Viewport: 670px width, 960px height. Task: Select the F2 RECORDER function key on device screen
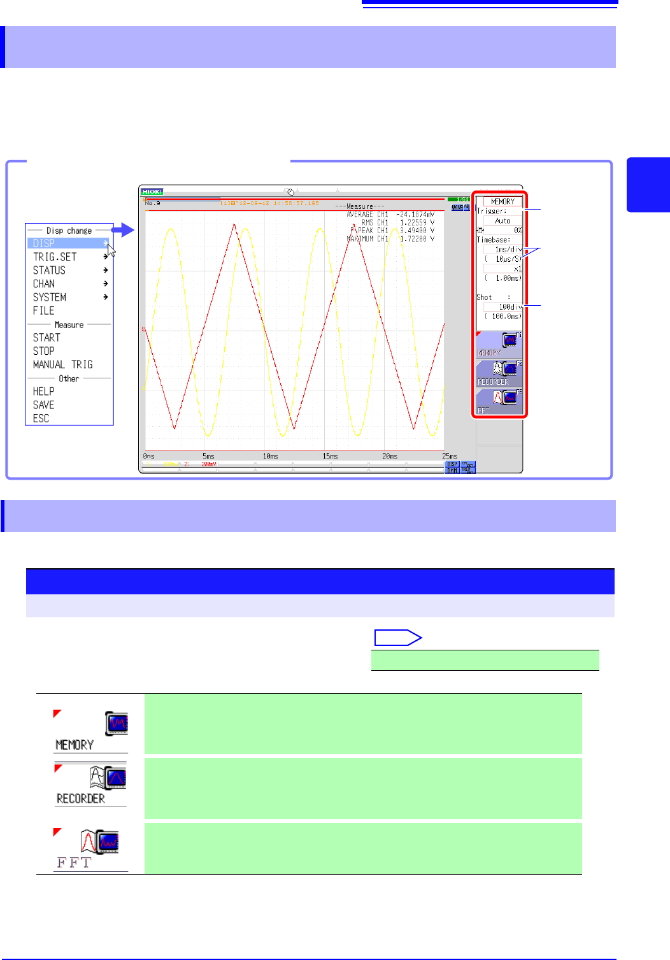tap(499, 373)
